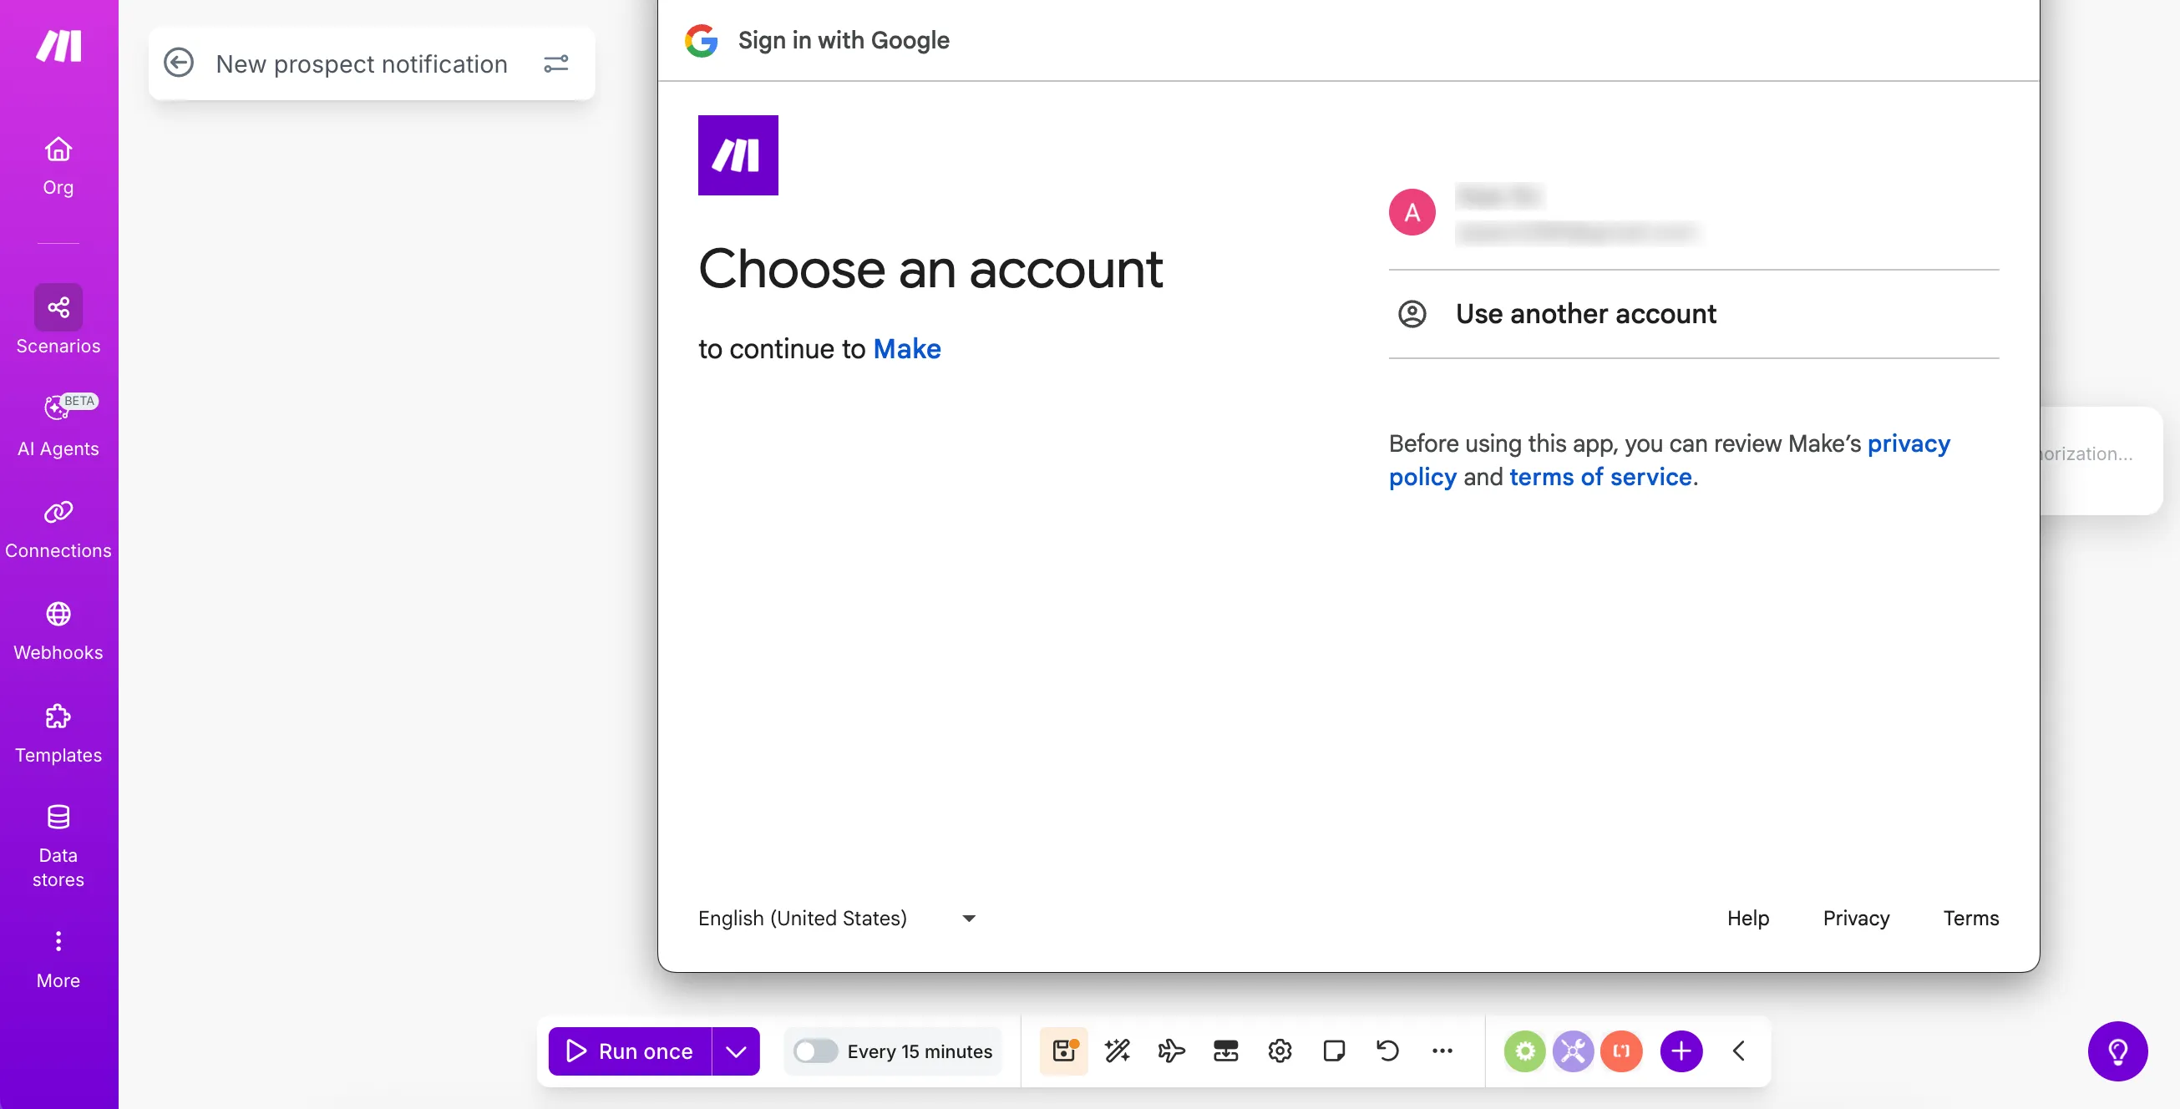The height and width of the screenshot is (1109, 2180).
Task: Go back using the arrow beside scenario name
Action: click(x=179, y=63)
